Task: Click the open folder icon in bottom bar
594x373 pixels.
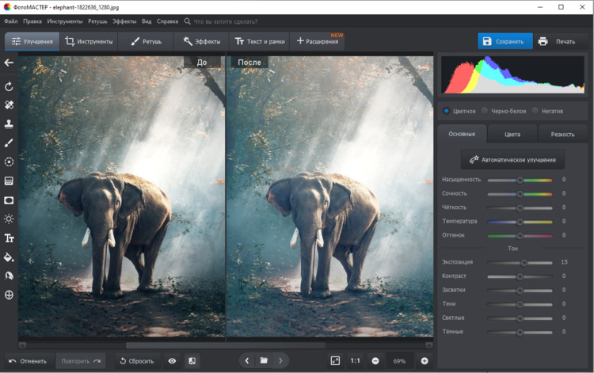Action: [x=264, y=361]
